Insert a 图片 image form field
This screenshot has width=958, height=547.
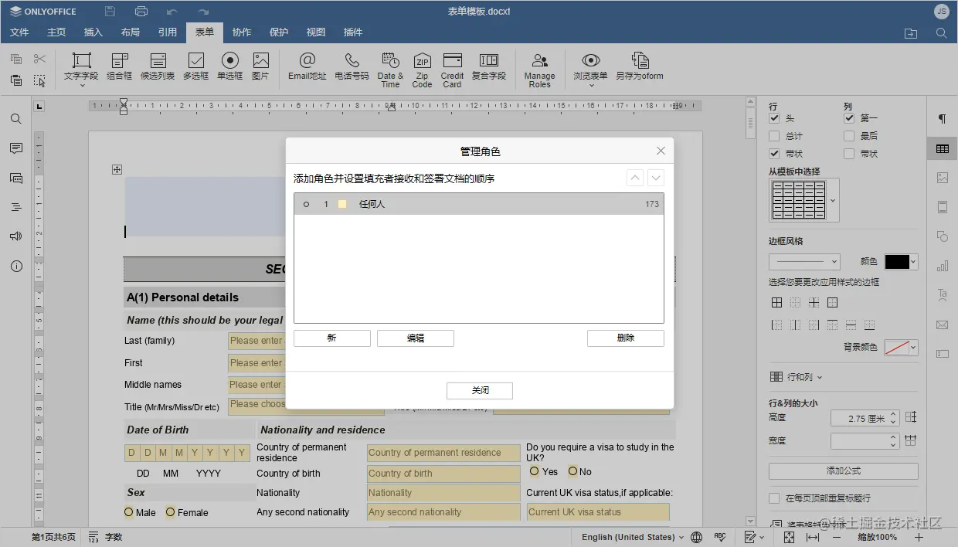coord(260,67)
